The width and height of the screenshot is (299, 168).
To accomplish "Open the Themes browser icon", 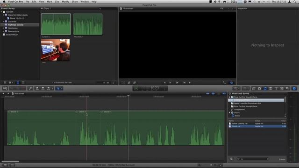I will pos(287,88).
